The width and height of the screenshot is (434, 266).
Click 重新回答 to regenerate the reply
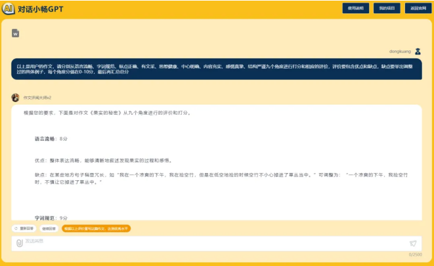point(24,229)
